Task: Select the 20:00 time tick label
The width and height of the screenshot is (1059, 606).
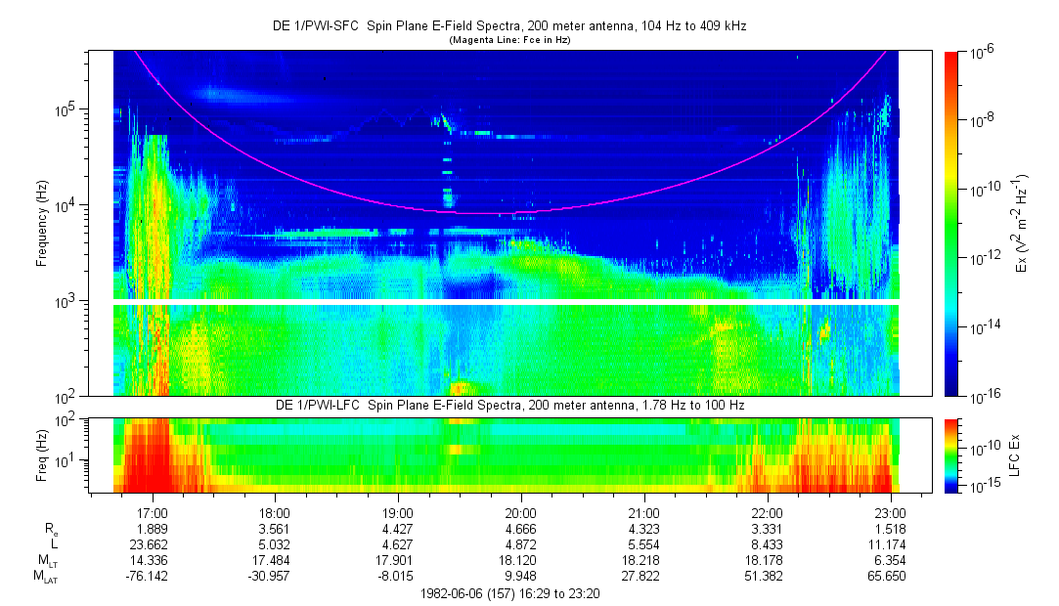Action: click(520, 512)
